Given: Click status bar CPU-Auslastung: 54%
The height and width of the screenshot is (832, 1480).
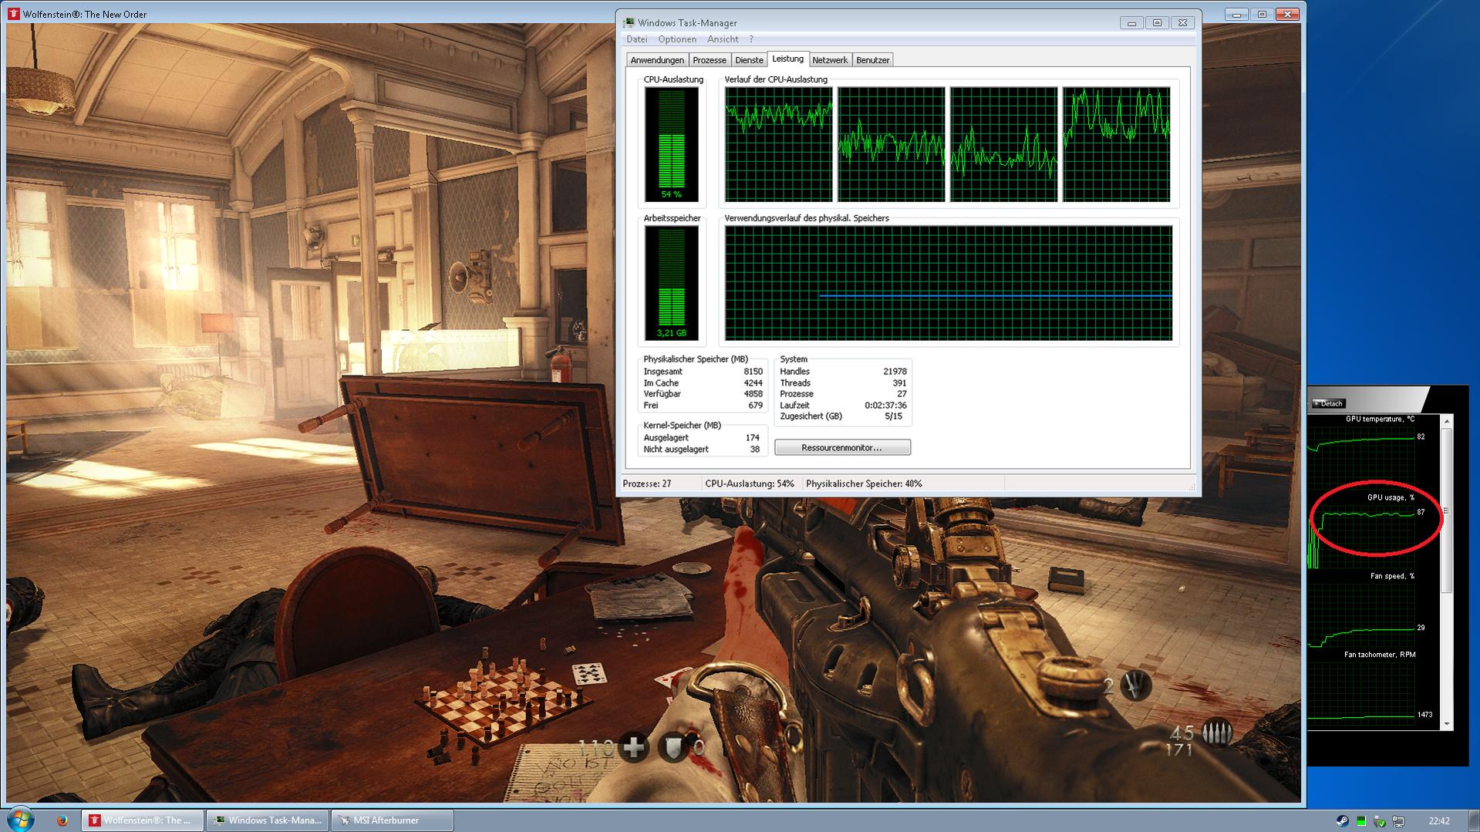Looking at the screenshot, I should point(750,484).
